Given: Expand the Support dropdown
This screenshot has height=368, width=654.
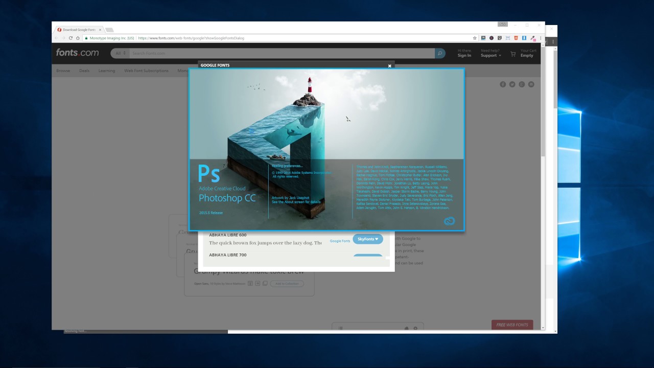Looking at the screenshot, I should (491, 55).
